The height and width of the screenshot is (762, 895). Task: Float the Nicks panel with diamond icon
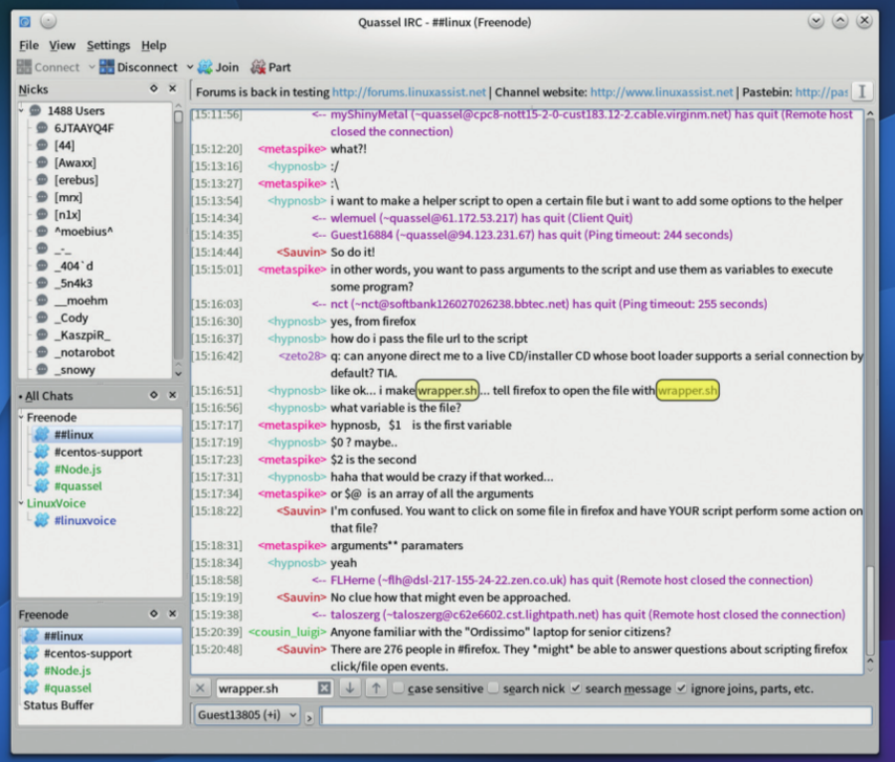tap(153, 89)
